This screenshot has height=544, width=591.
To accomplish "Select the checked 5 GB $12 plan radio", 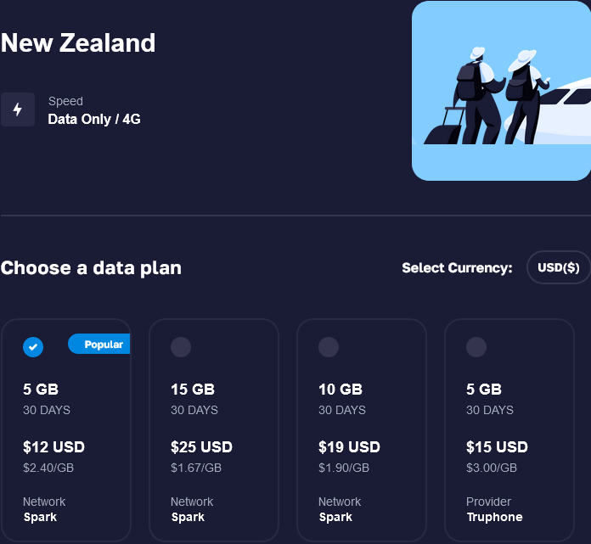I will click(33, 346).
